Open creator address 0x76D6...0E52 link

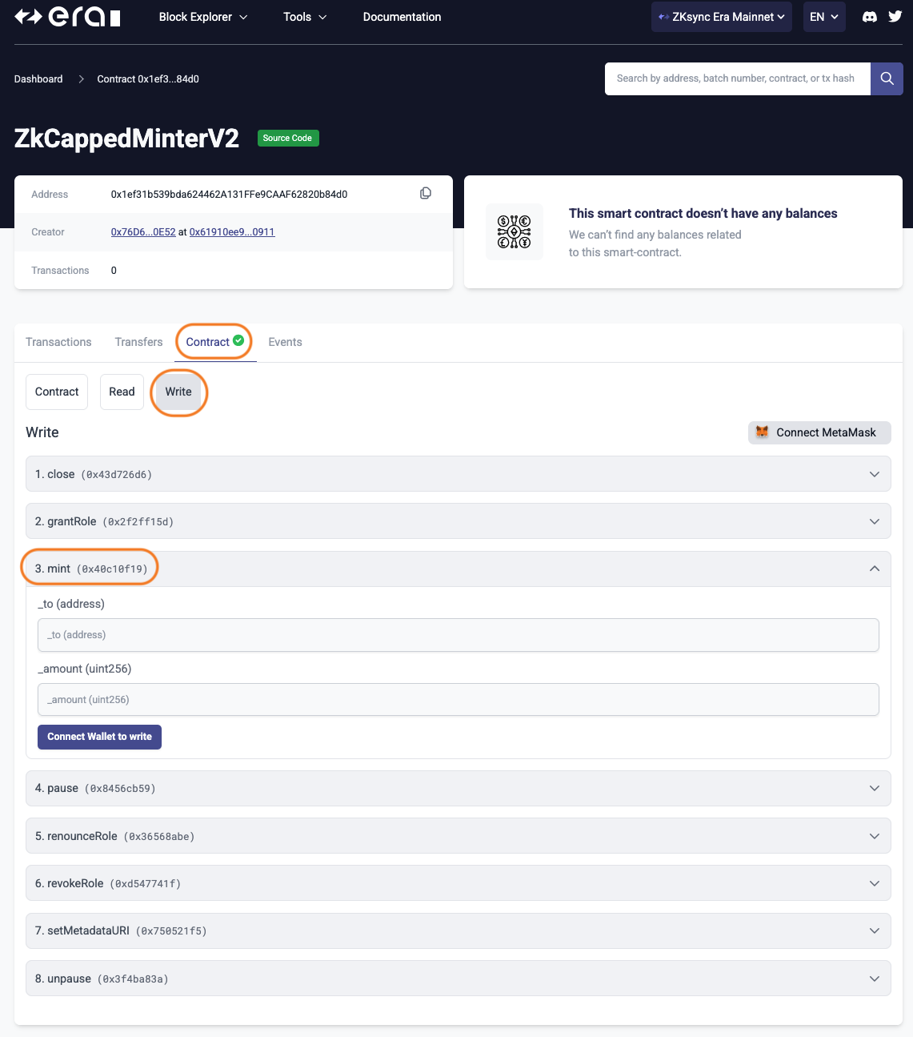pyautogui.click(x=143, y=232)
